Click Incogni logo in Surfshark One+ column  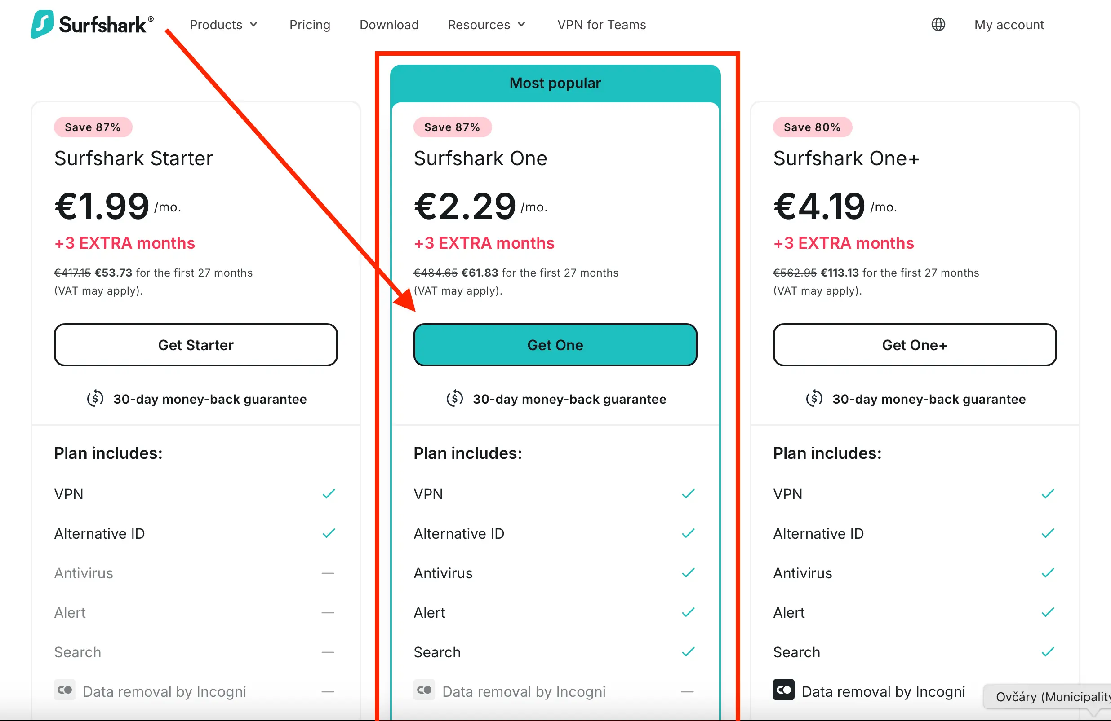[x=783, y=690]
